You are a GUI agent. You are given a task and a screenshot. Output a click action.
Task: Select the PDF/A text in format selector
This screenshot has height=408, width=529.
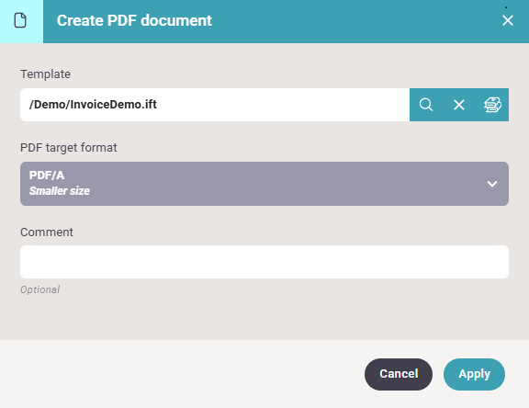[47, 176]
